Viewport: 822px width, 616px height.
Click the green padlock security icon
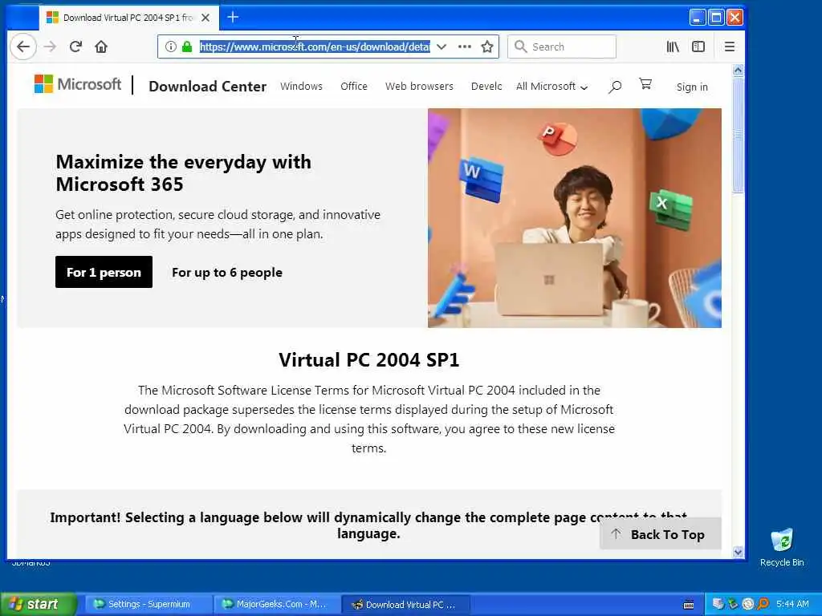coord(187,47)
